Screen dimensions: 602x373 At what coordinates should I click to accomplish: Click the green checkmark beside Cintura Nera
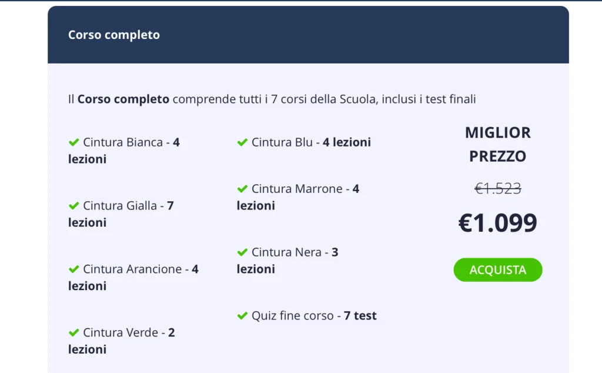coord(242,252)
